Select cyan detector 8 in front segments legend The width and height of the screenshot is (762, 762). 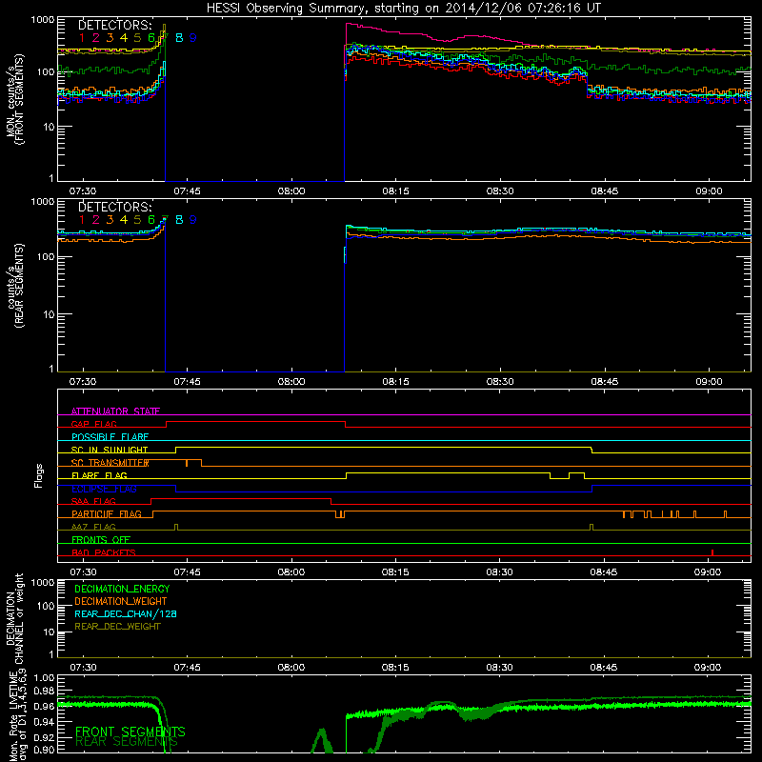click(179, 38)
